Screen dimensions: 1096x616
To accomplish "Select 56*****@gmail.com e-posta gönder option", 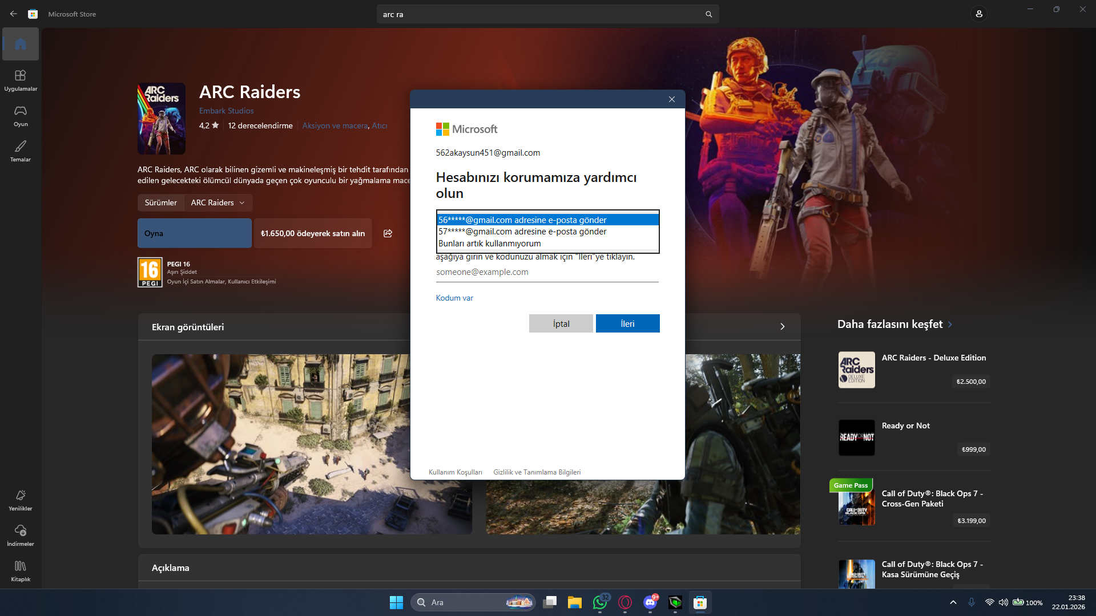I will 548,220.
